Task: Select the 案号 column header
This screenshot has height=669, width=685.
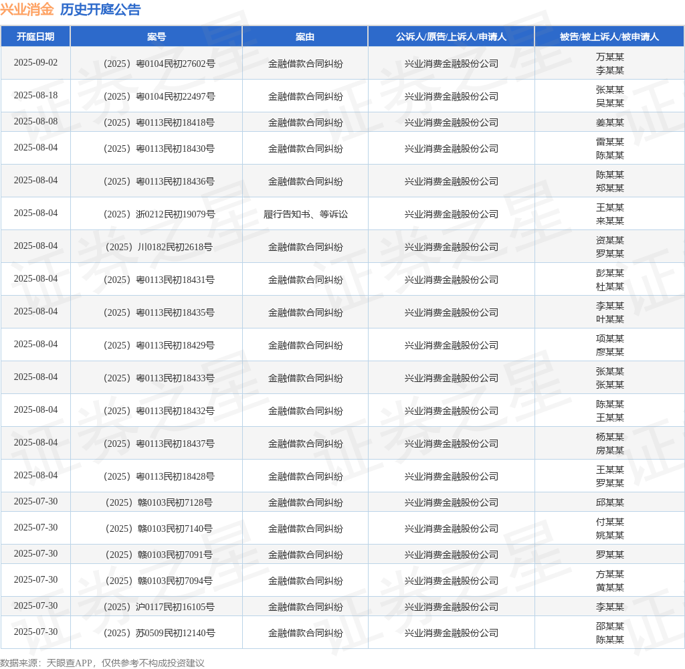Action: pyautogui.click(x=157, y=37)
